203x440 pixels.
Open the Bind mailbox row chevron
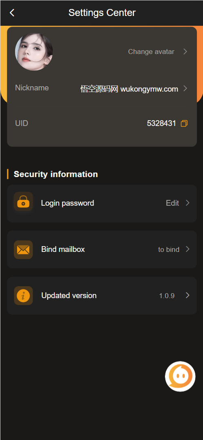point(187,249)
